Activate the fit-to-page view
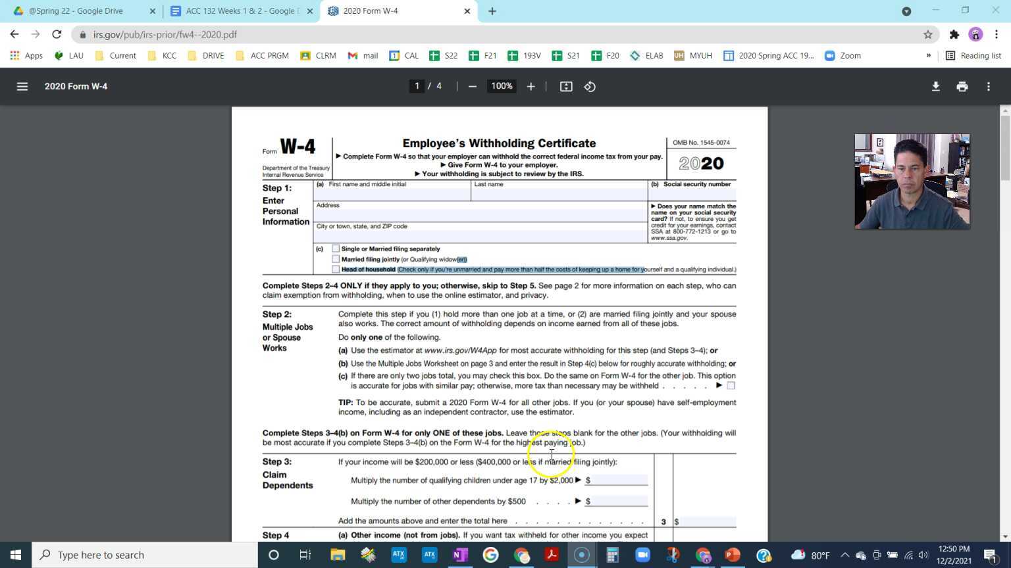The image size is (1011, 568). click(565, 86)
